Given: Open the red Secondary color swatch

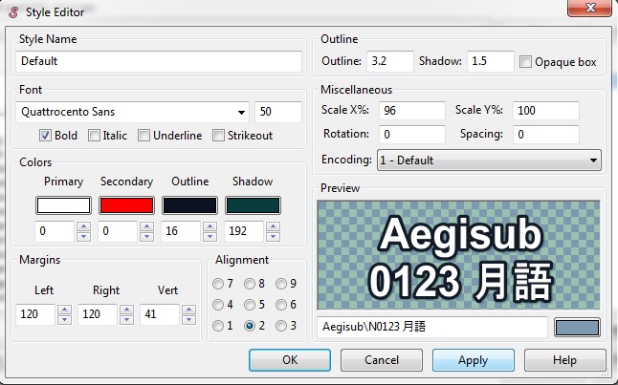Looking at the screenshot, I should 126,205.
